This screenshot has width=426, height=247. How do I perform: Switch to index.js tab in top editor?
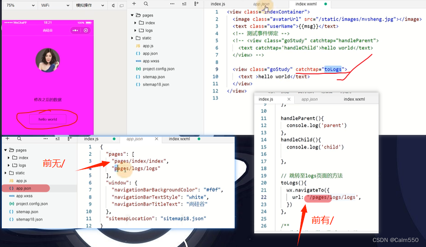click(218, 4)
